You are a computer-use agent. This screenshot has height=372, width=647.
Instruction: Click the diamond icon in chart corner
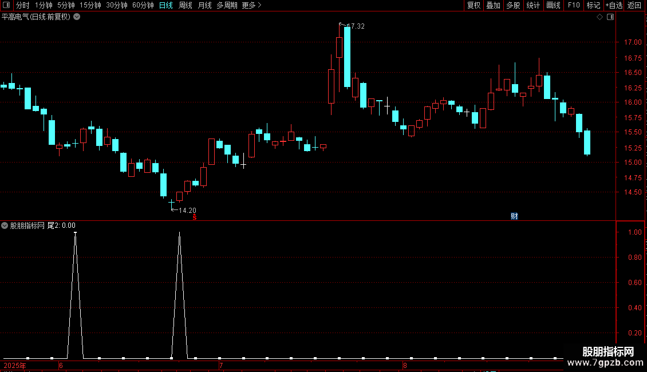point(600,17)
